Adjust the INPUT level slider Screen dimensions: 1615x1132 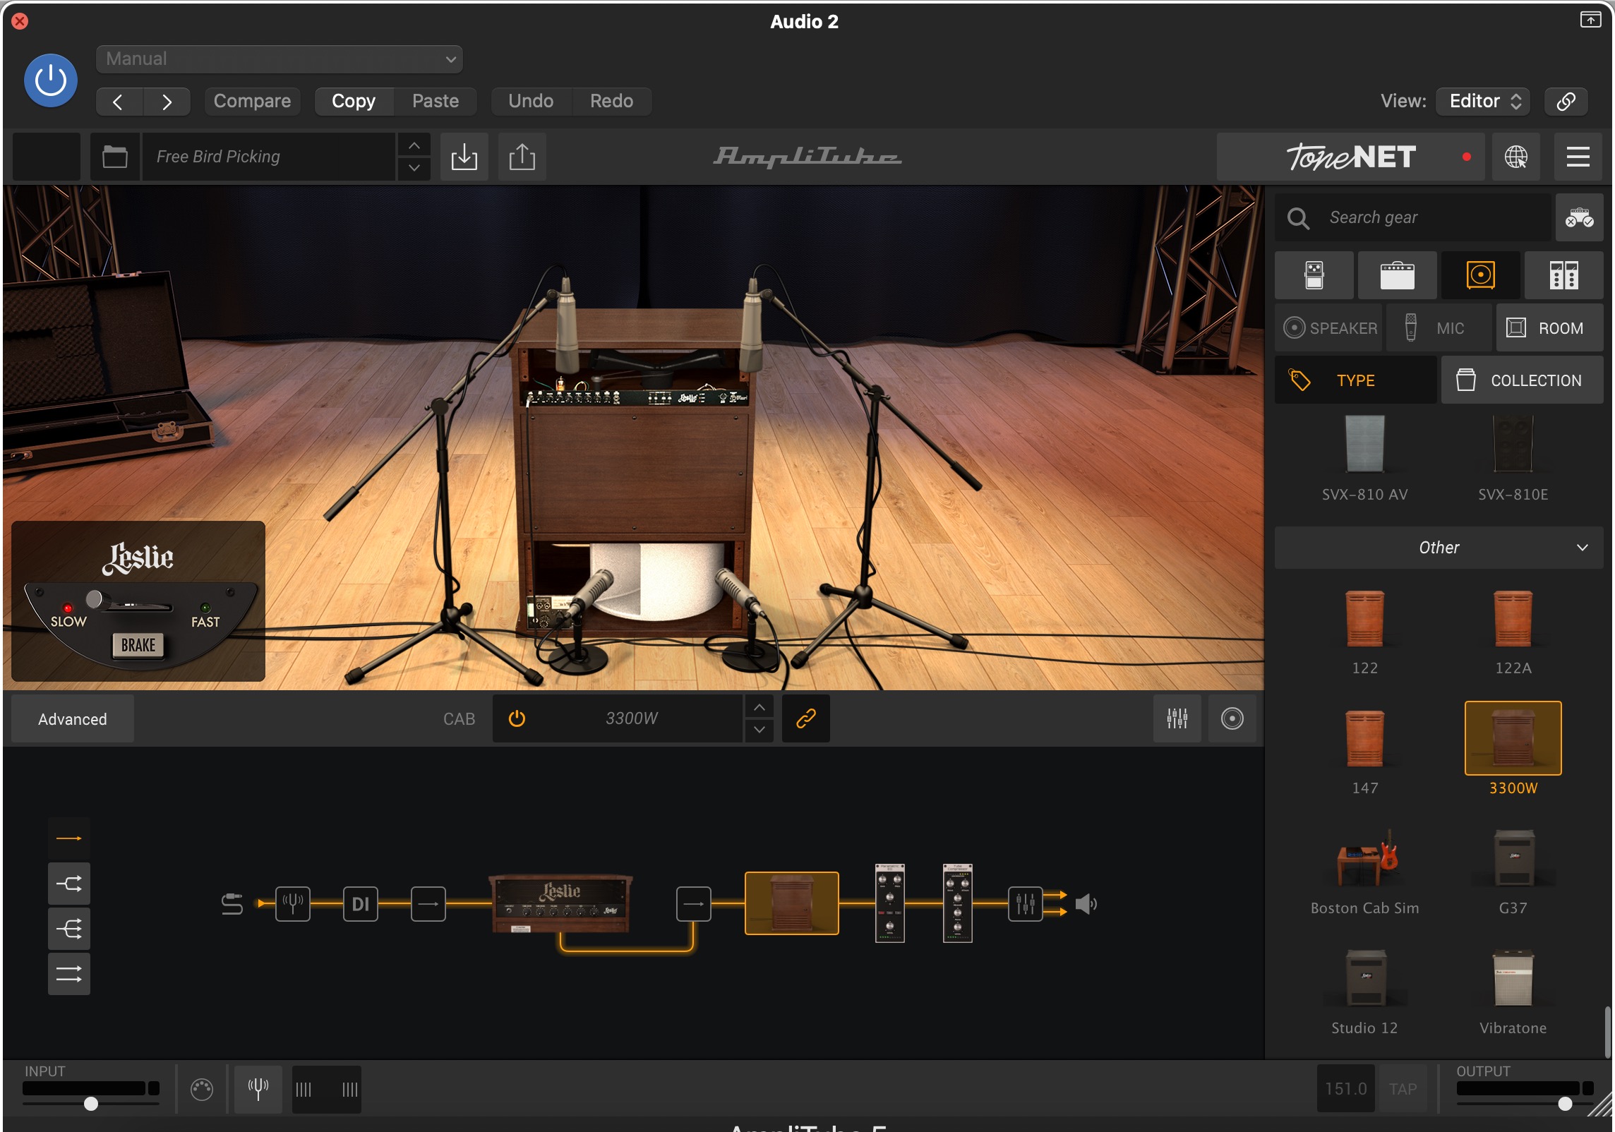tap(91, 1104)
